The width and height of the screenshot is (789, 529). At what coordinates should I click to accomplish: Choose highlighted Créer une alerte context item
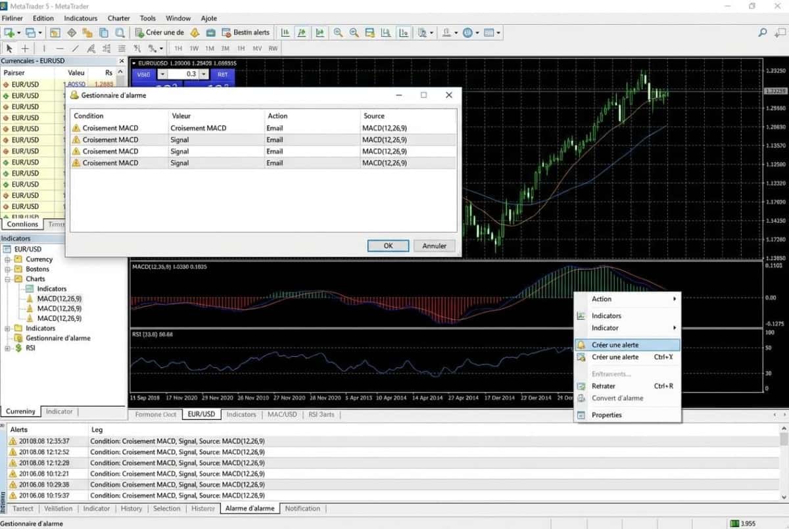(x=627, y=345)
